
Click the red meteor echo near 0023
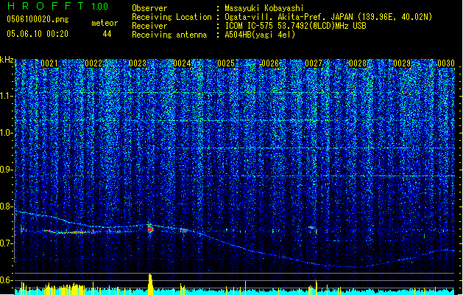(150, 229)
